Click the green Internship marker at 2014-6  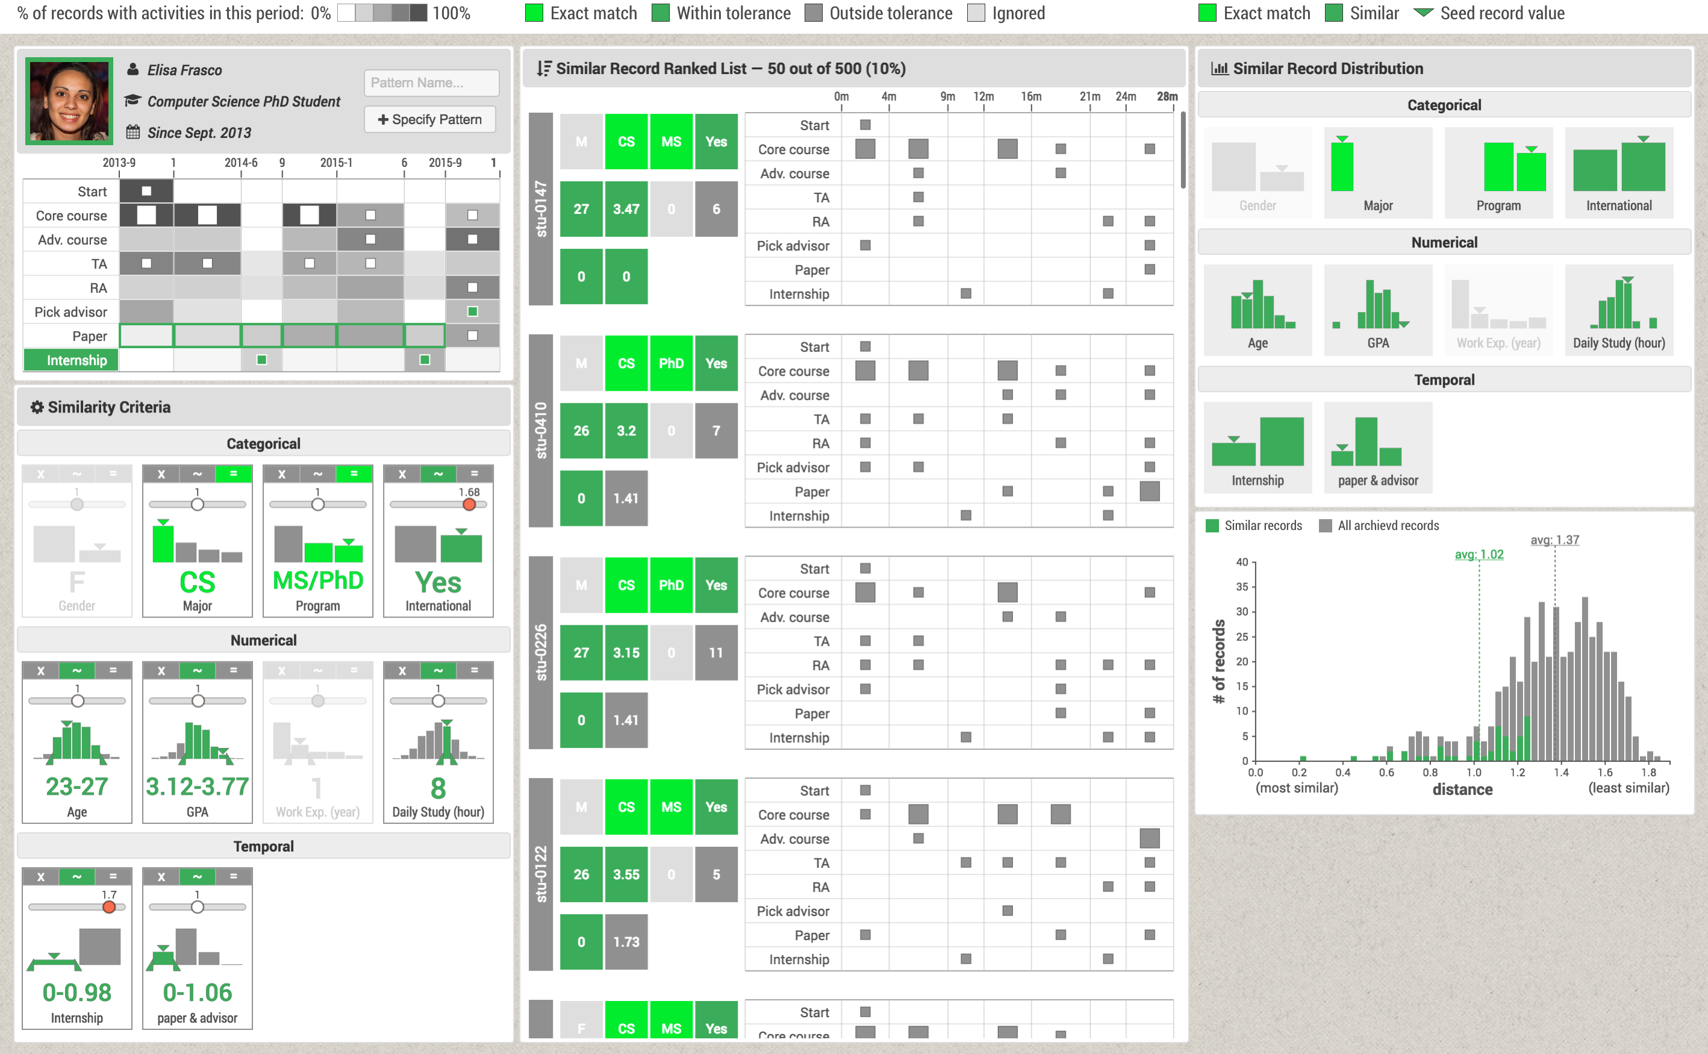[x=261, y=360]
